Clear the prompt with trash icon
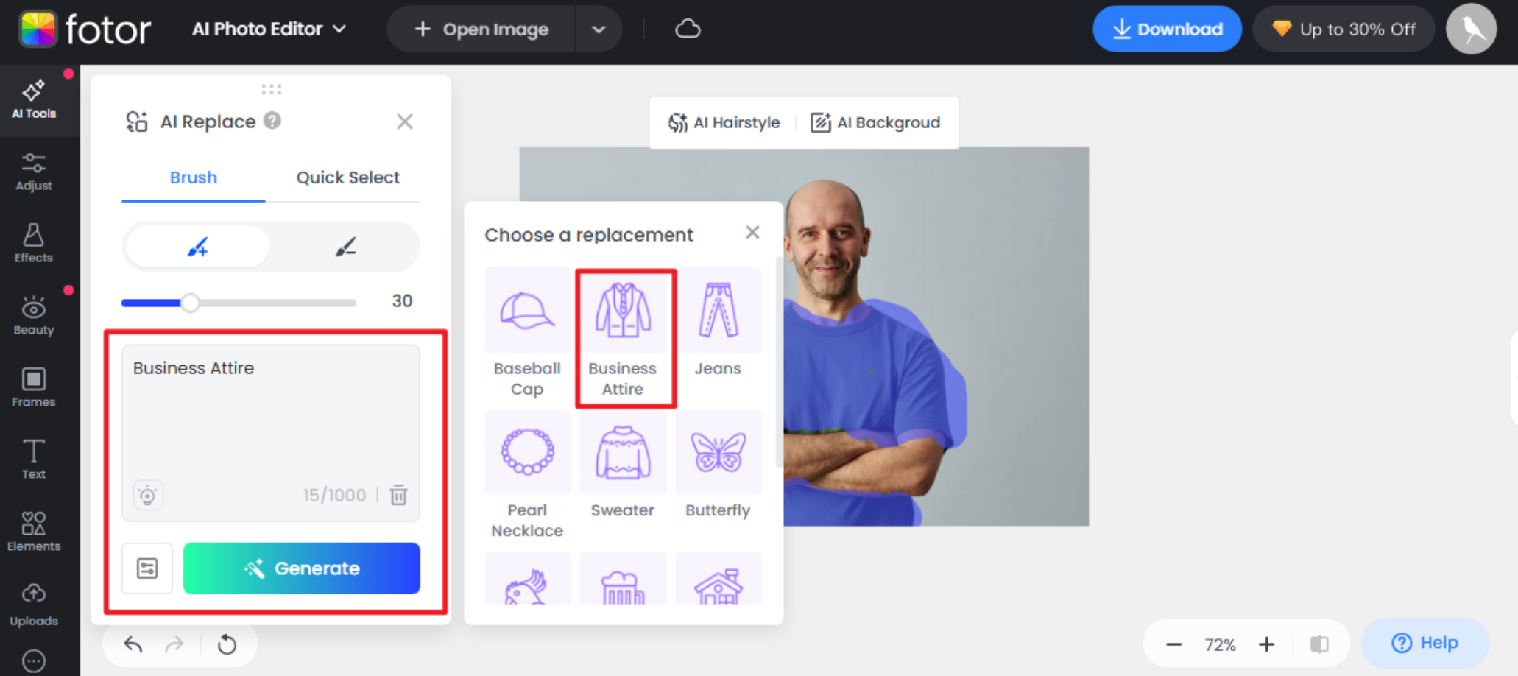1518x676 pixels. pyautogui.click(x=398, y=495)
